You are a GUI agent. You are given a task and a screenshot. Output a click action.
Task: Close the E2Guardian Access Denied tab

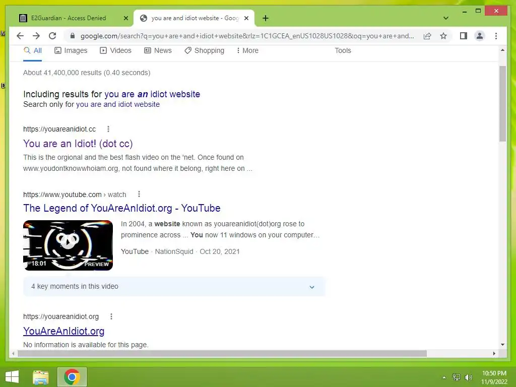(125, 18)
